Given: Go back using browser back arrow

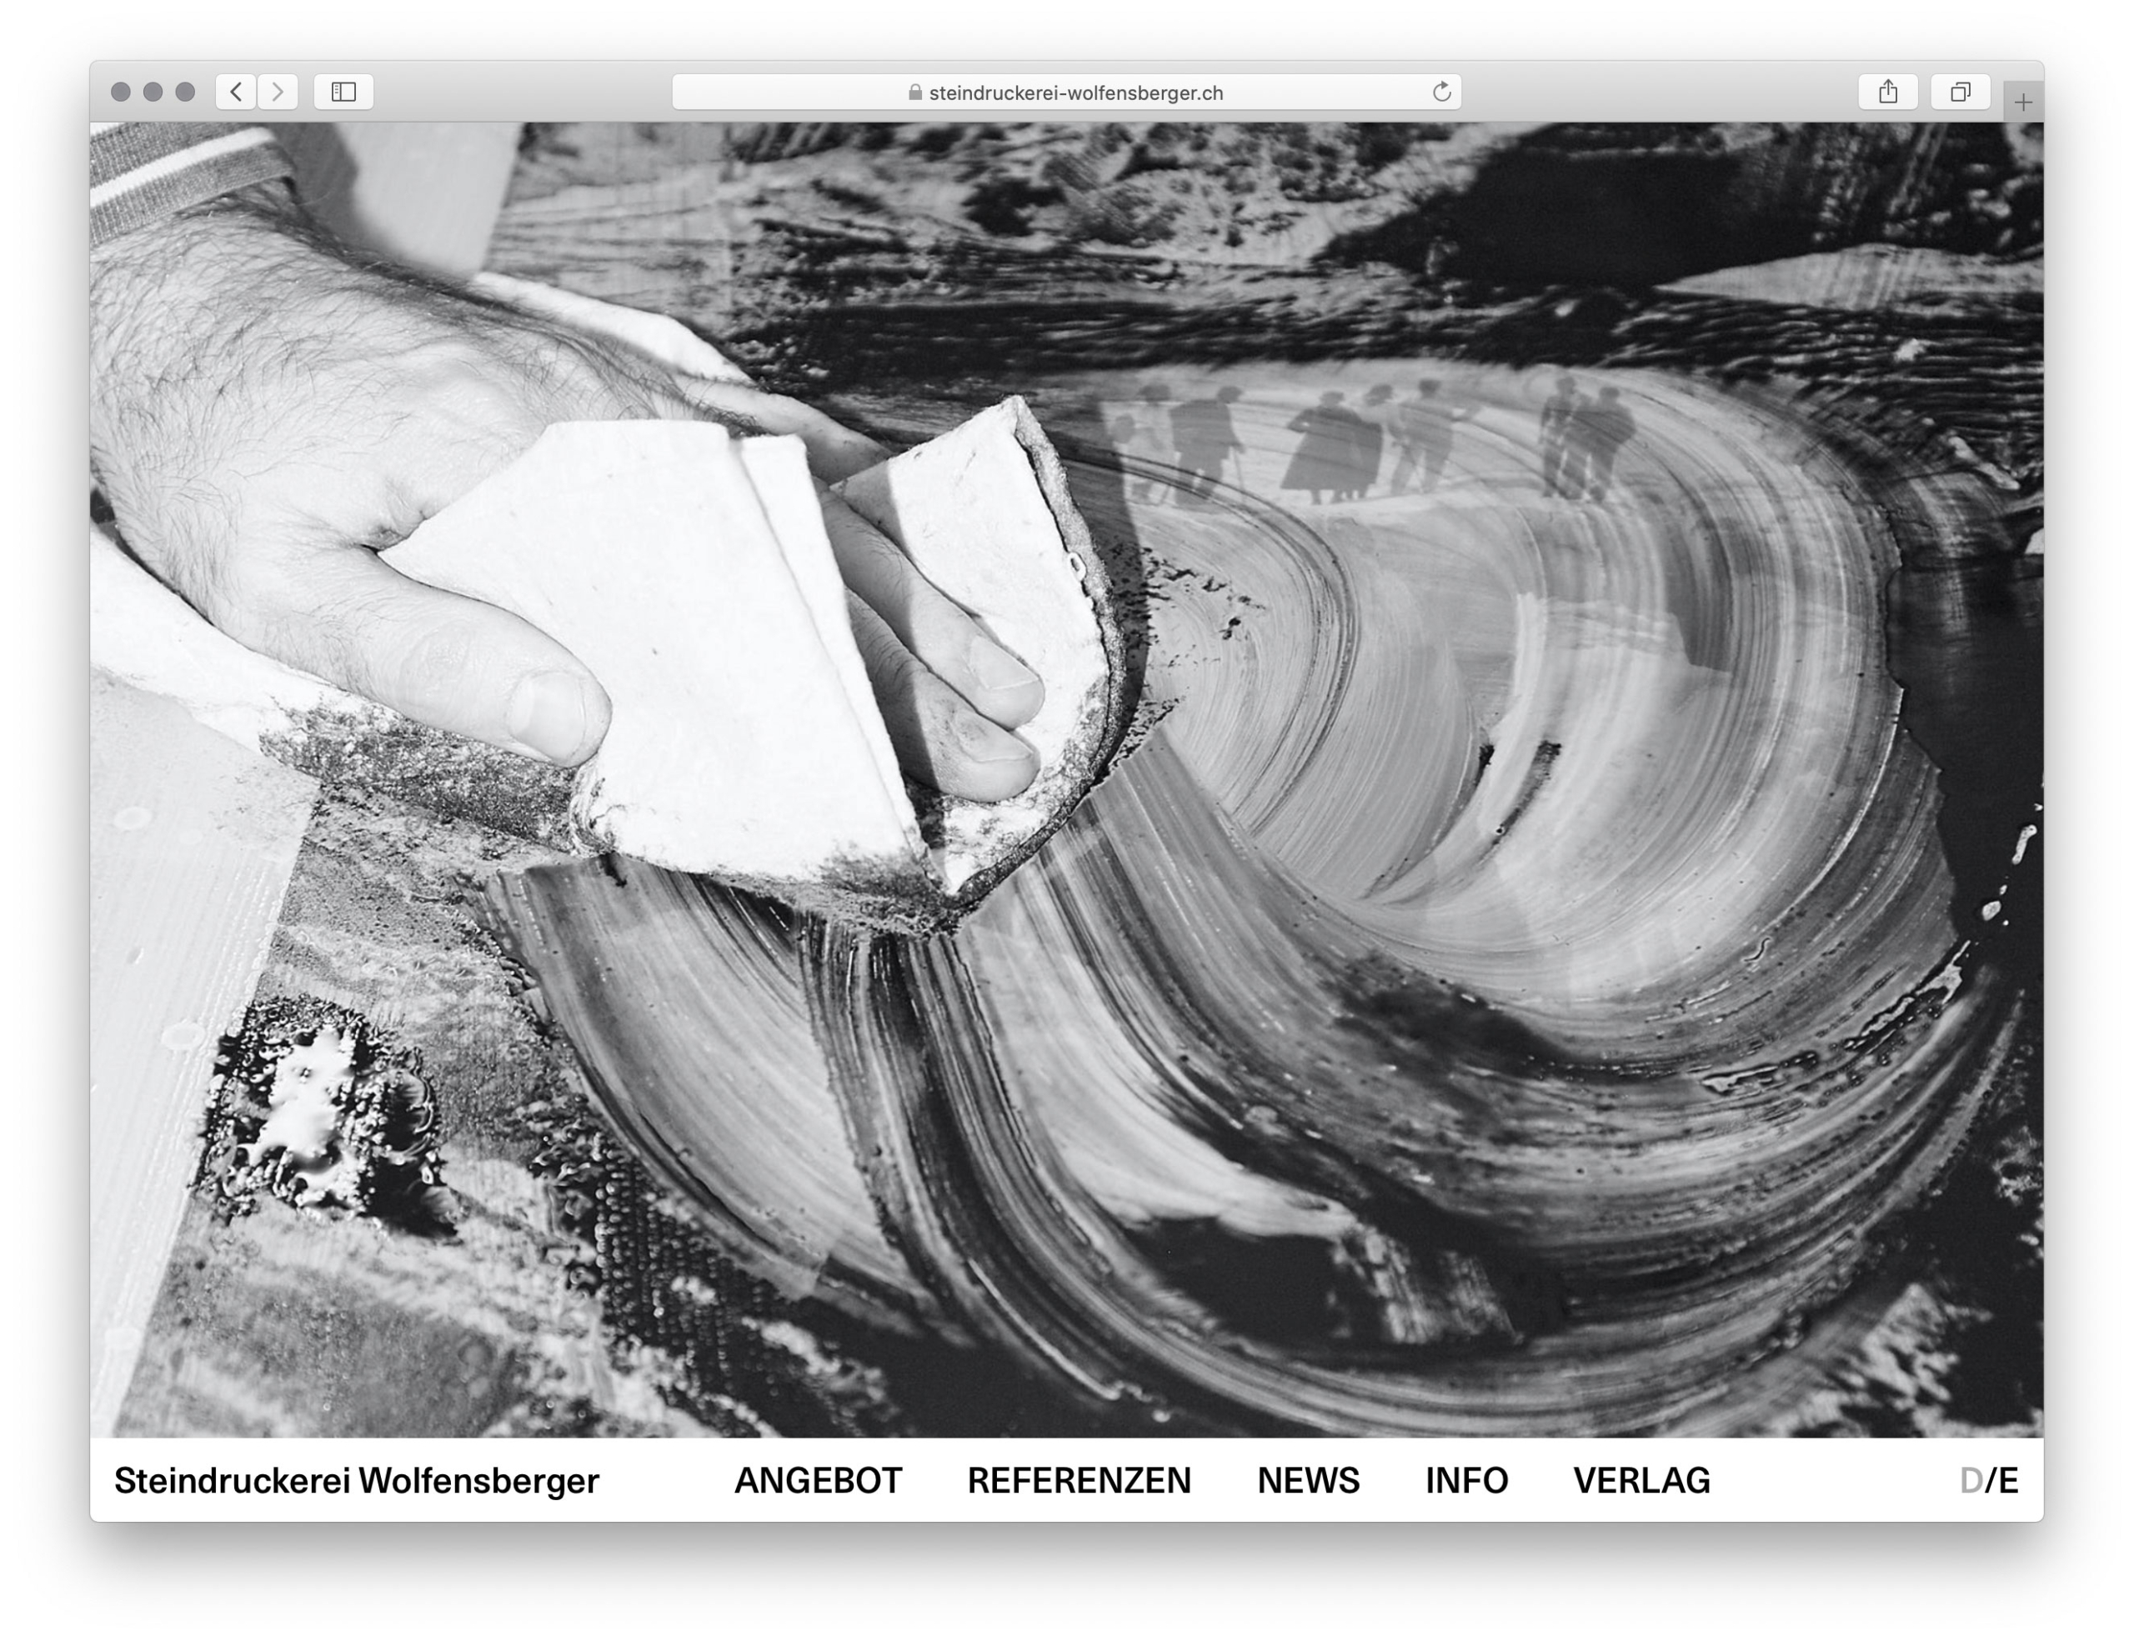Looking at the screenshot, I should tap(235, 92).
